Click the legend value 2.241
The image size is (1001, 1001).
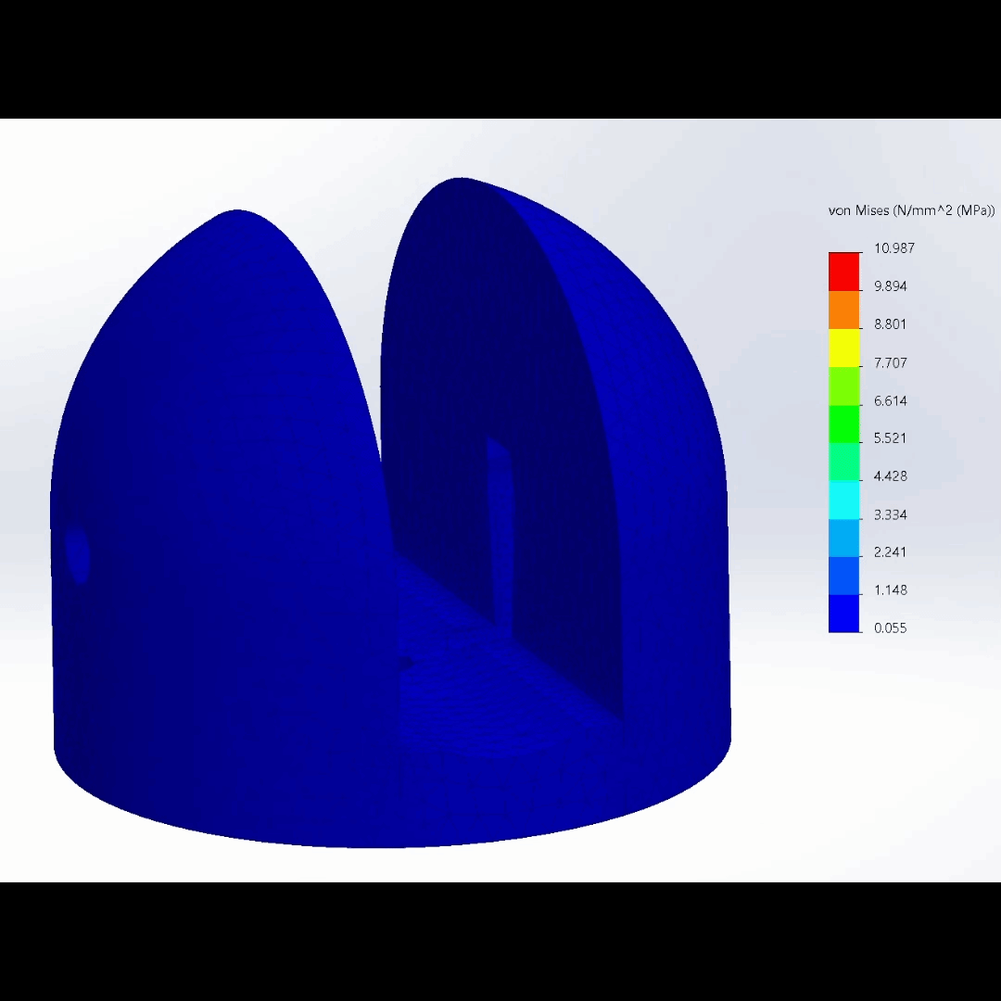[x=890, y=552]
